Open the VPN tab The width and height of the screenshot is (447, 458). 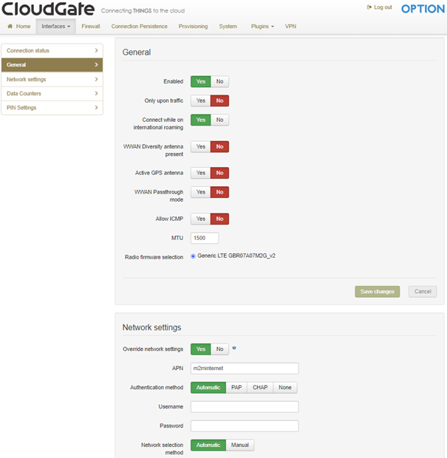290,26
